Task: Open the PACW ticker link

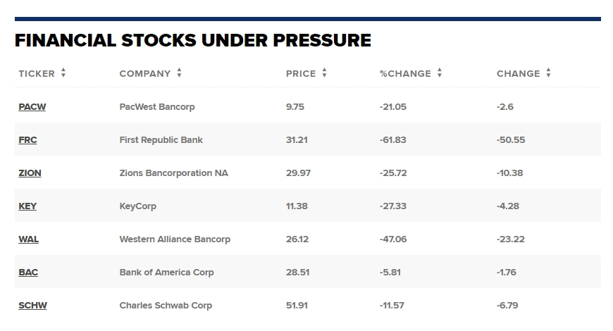Action: click(x=32, y=107)
